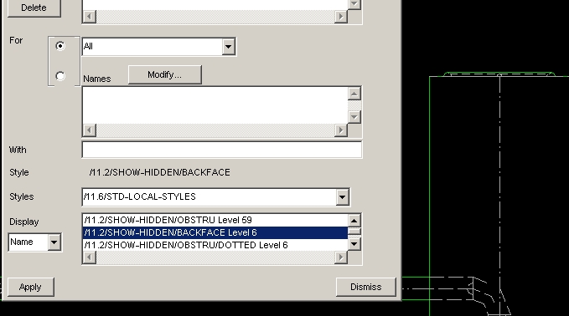Click Names list scroll left arrow

pyautogui.click(x=90, y=130)
